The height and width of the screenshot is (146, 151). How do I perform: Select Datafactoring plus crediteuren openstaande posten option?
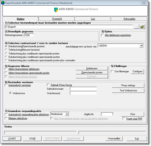(x=6, y=57)
